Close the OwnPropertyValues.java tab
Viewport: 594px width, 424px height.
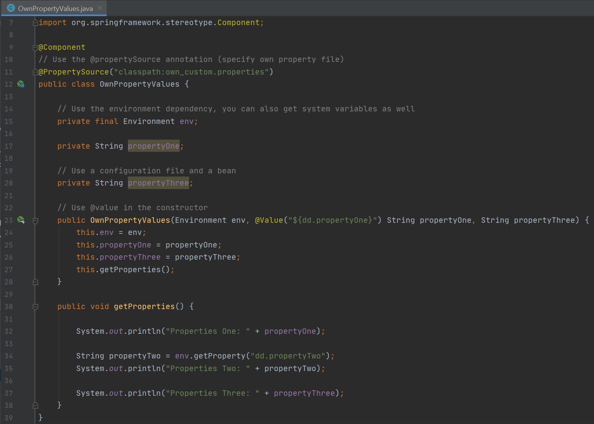coord(100,8)
